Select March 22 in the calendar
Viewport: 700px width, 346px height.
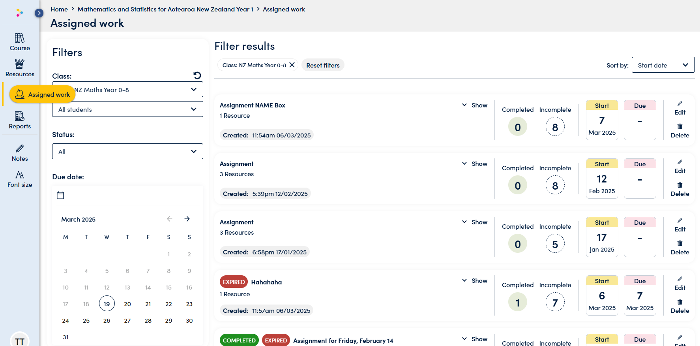tap(168, 304)
